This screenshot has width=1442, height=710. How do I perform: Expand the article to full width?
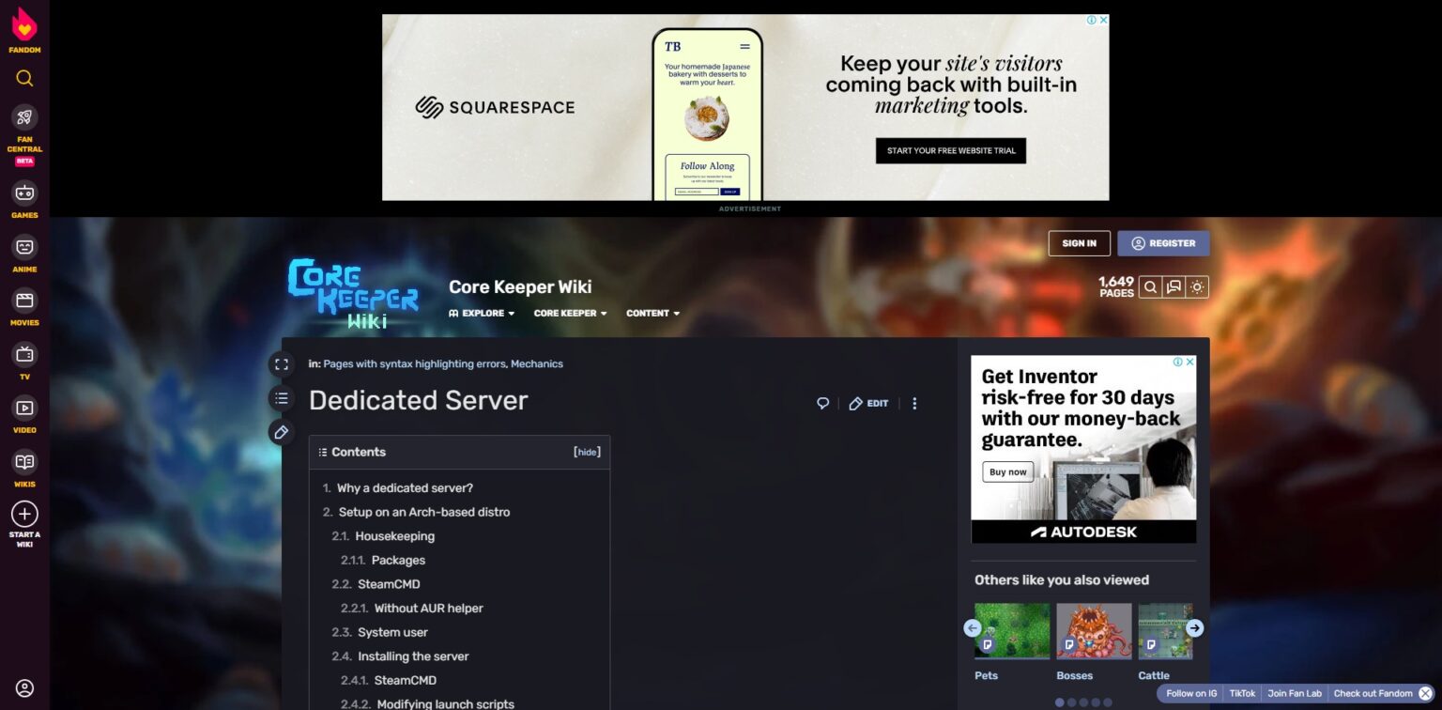pos(281,364)
